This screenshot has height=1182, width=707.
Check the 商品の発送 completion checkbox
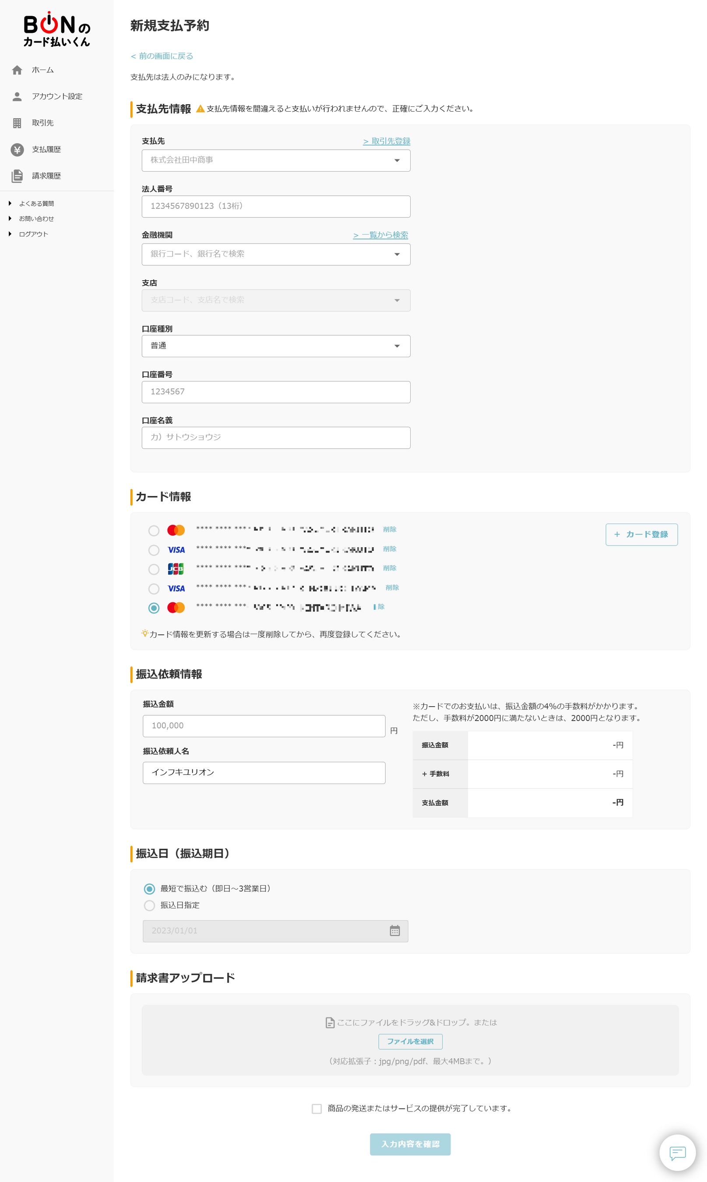[317, 1108]
